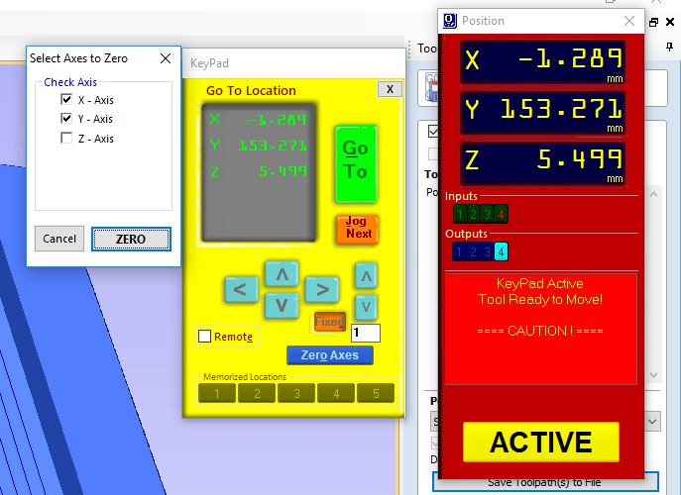The image size is (681, 495).
Task: Cancel the Select Axes to Zero dialog
Action: (x=59, y=239)
